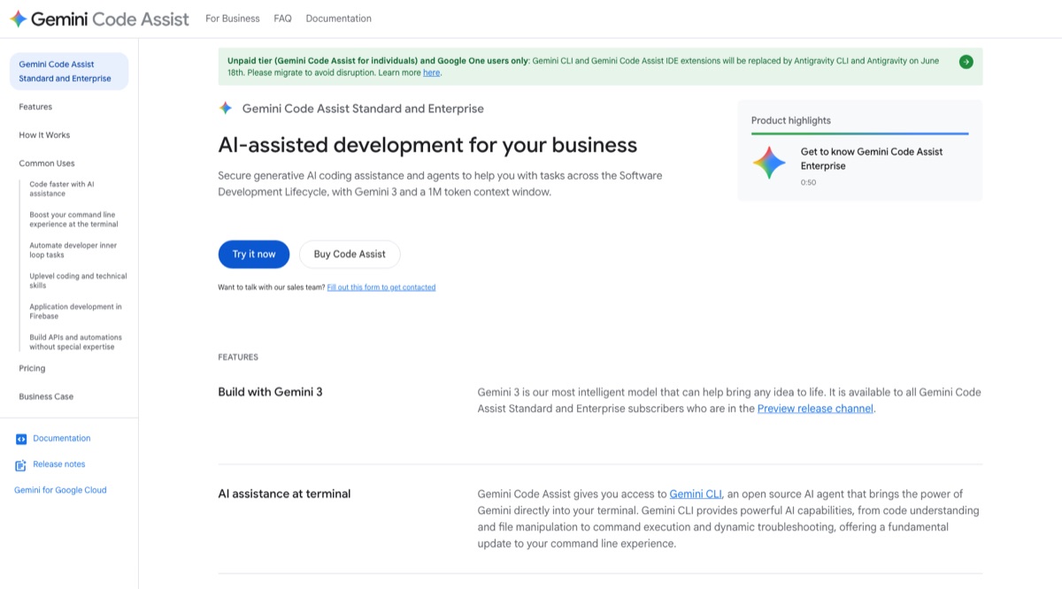Screen dimensions: 1062x589
Task: Click the sparkle icon beside Standard and Enterprise heading
Action: (x=226, y=108)
